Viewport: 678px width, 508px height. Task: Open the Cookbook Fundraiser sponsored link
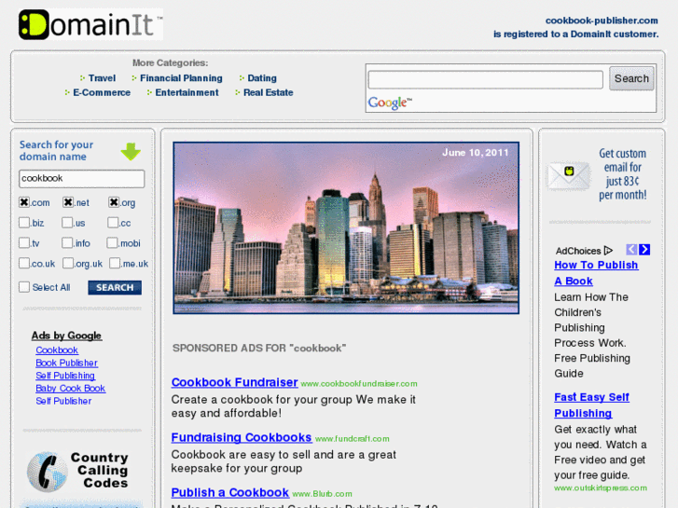pos(234,382)
